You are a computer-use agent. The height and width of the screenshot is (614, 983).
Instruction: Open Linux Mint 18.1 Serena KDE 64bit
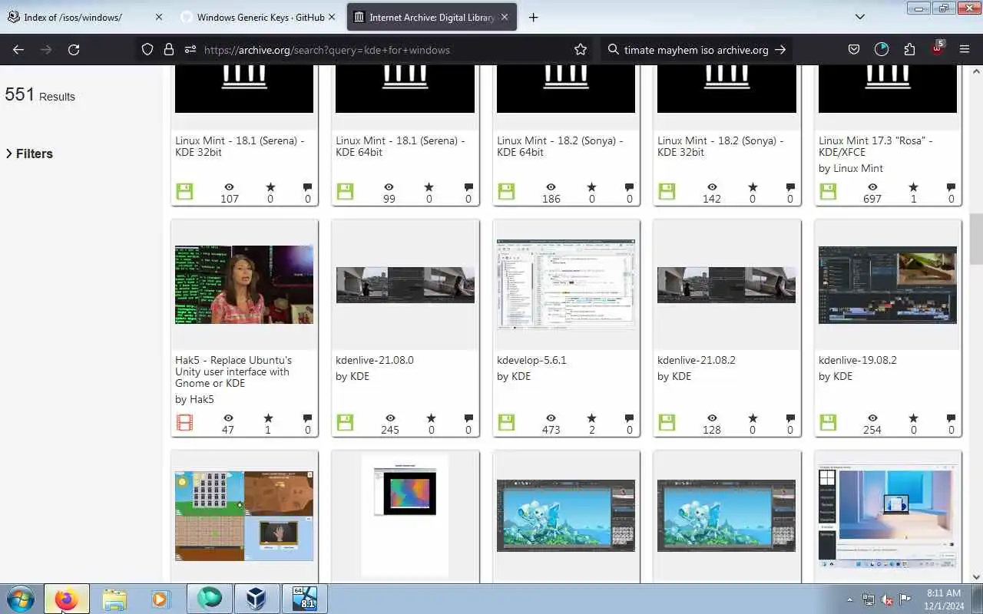tap(400, 146)
